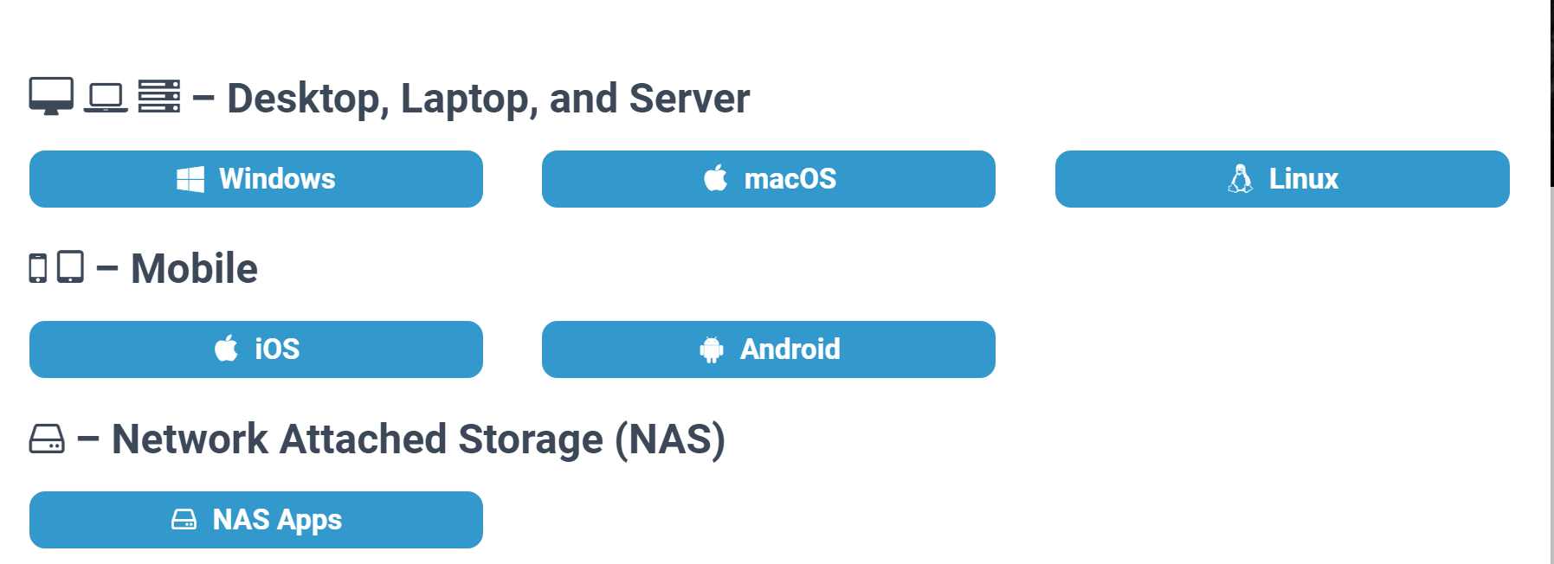
Task: Select the Windows download option
Action: point(255,178)
